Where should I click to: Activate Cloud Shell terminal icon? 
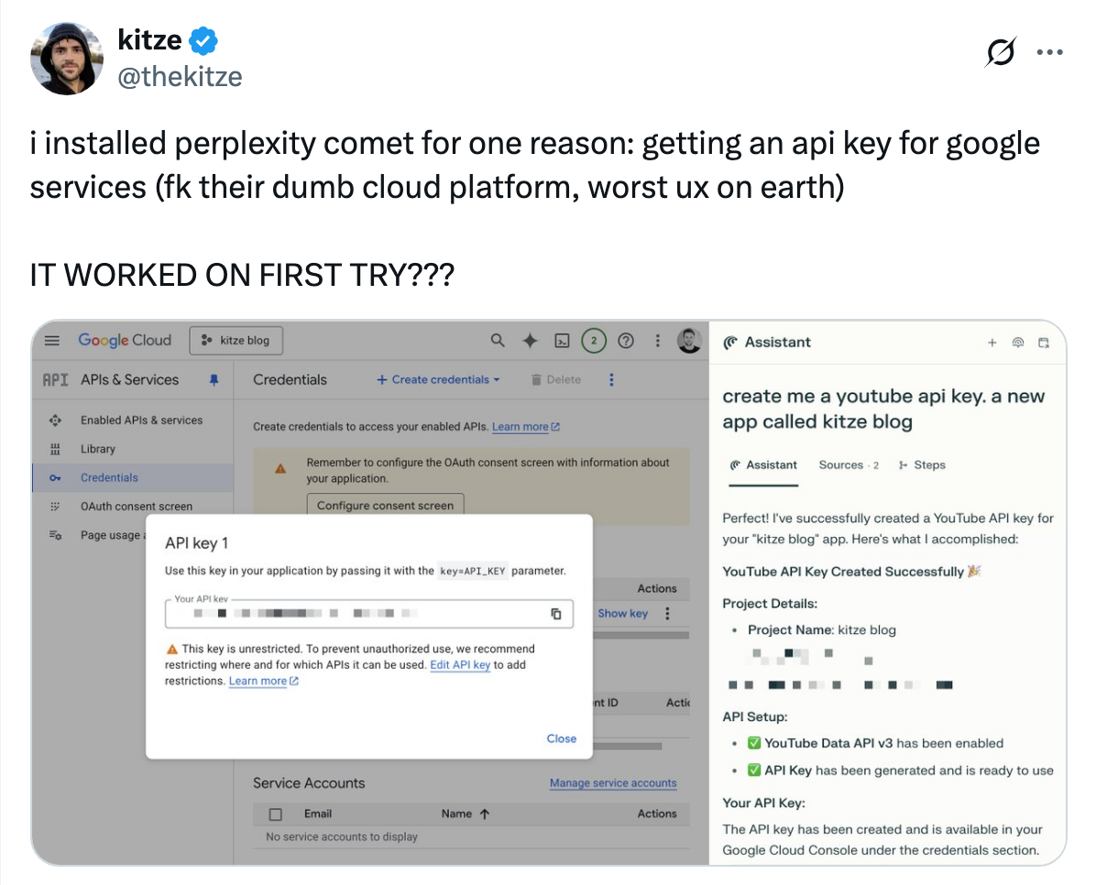pos(563,341)
